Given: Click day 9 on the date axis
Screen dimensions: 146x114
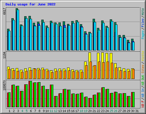Looking at the screenshot, I should 44,111.
